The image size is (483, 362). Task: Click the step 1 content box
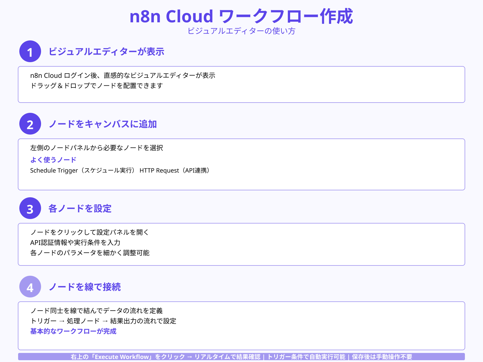pos(241,84)
